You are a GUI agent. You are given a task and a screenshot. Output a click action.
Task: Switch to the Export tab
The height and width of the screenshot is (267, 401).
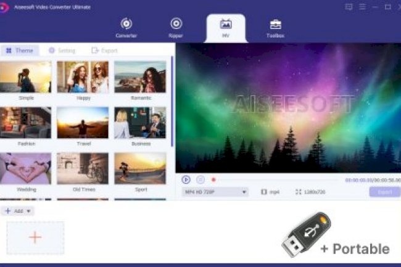click(104, 51)
